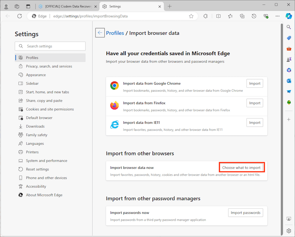Click Choose what to import button
This screenshot has width=295, height=237.
(242, 167)
